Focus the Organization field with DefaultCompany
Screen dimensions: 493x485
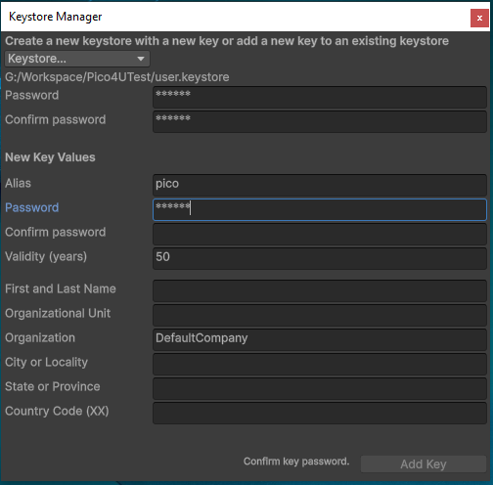320,339
